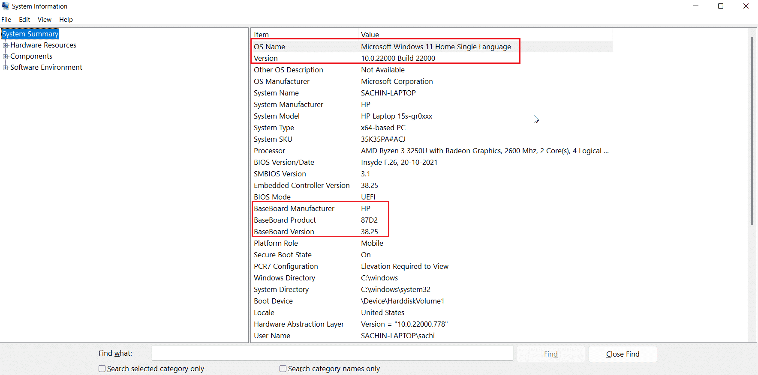Select Software Environment category label
The width and height of the screenshot is (758, 375).
(x=46, y=67)
